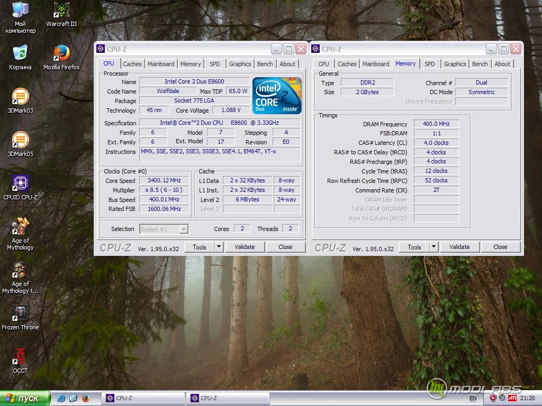Click the red shield security tray icon

493,398
